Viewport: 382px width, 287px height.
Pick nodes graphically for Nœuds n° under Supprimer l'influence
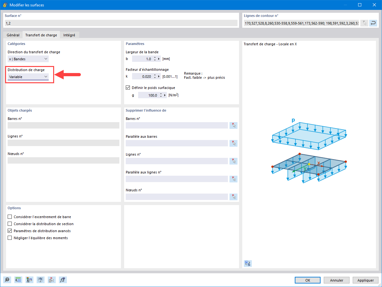coord(233,197)
